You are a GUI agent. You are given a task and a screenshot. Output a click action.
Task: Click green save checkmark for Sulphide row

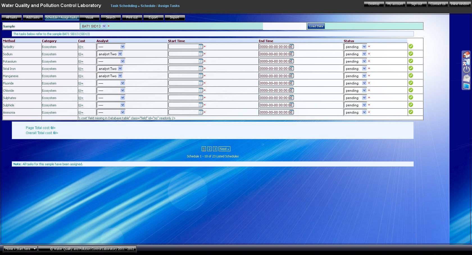[411, 105]
